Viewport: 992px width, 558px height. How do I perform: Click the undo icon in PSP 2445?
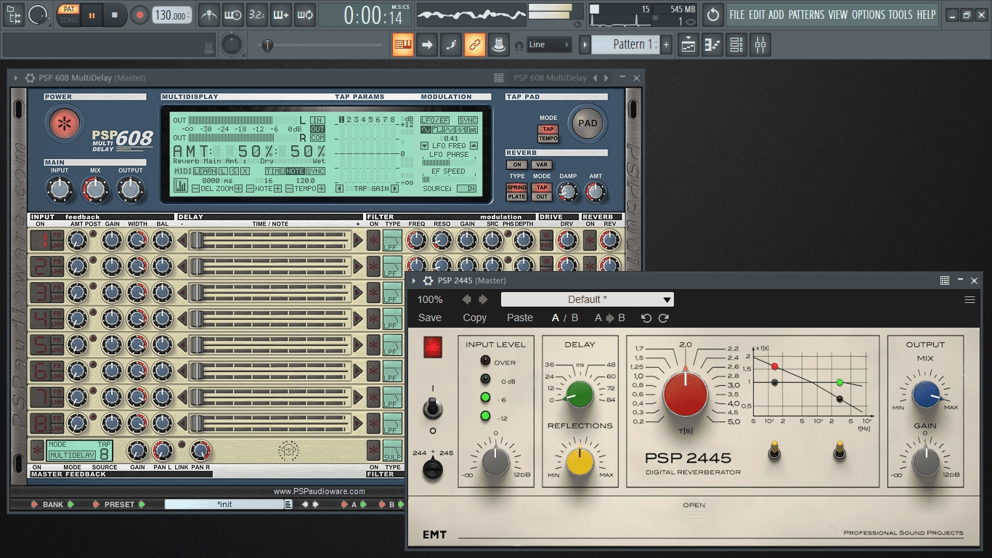pyautogui.click(x=646, y=318)
